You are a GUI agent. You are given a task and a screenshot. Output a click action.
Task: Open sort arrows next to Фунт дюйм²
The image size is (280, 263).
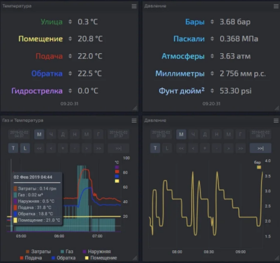point(212,90)
